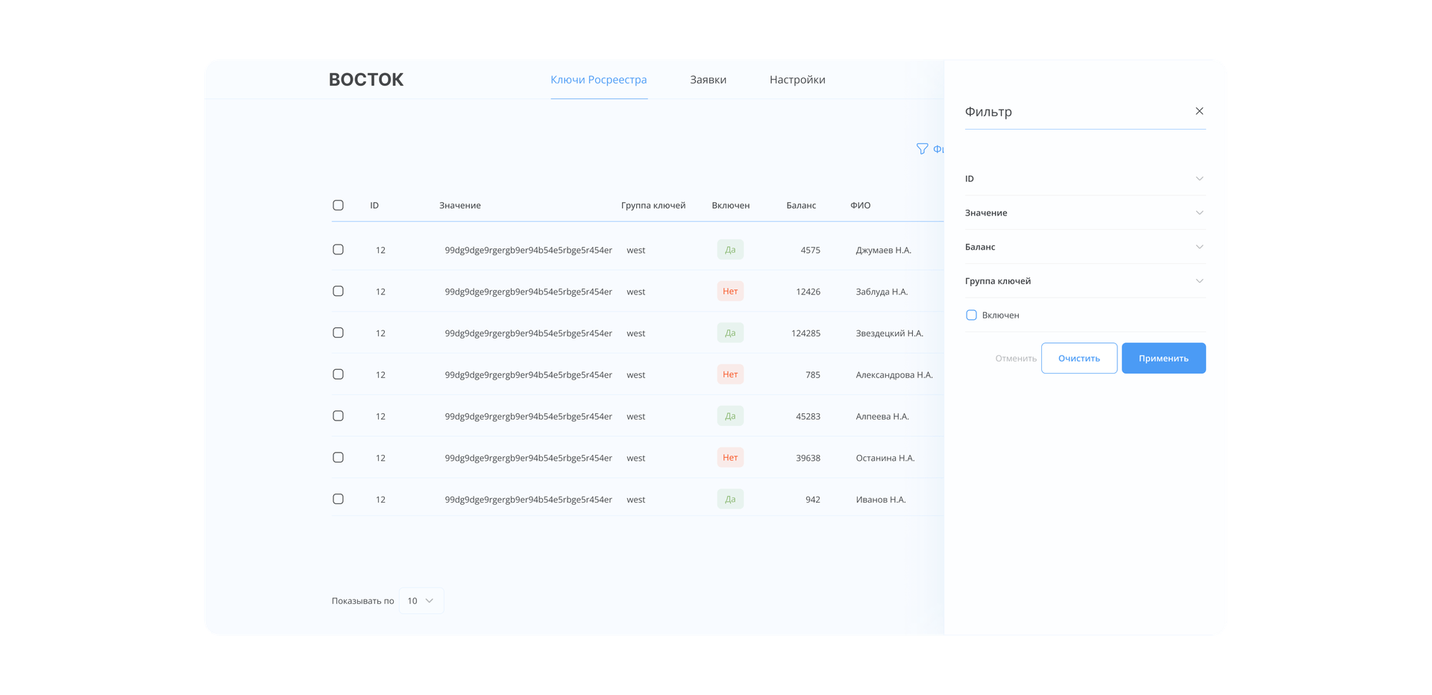Enable the Включен filter checkbox

pyautogui.click(x=971, y=315)
